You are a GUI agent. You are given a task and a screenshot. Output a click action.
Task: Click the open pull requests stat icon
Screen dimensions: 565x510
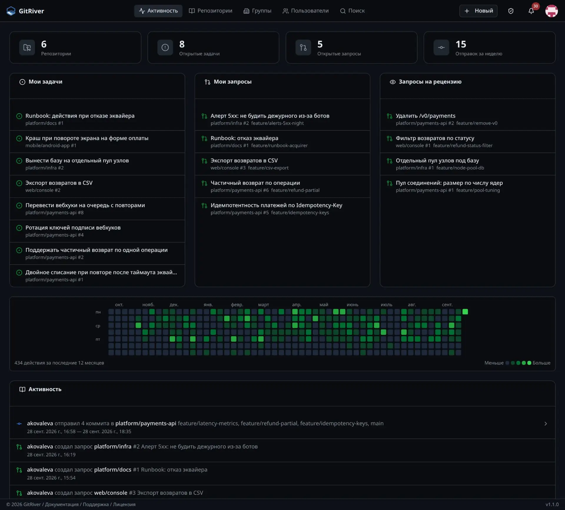click(x=303, y=47)
